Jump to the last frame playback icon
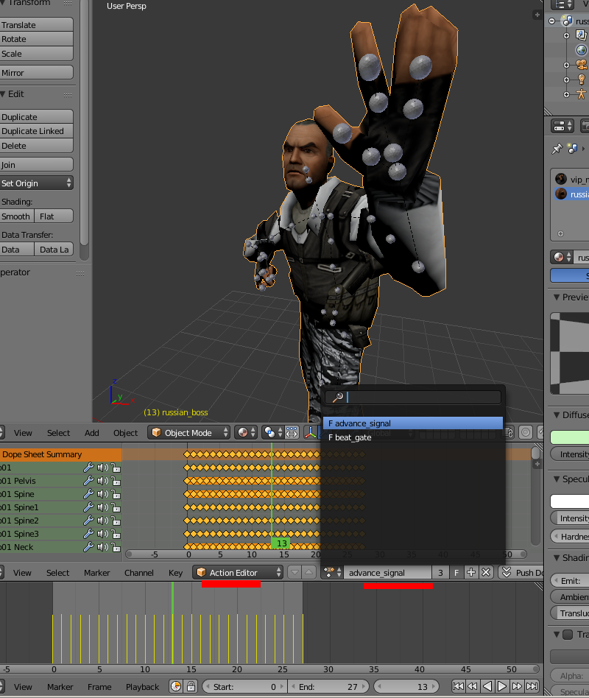Image resolution: width=589 pixels, height=698 pixels. [532, 686]
